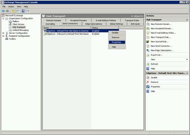Choose Help in the context menu
Screen dimensions: 190x135
117,47
